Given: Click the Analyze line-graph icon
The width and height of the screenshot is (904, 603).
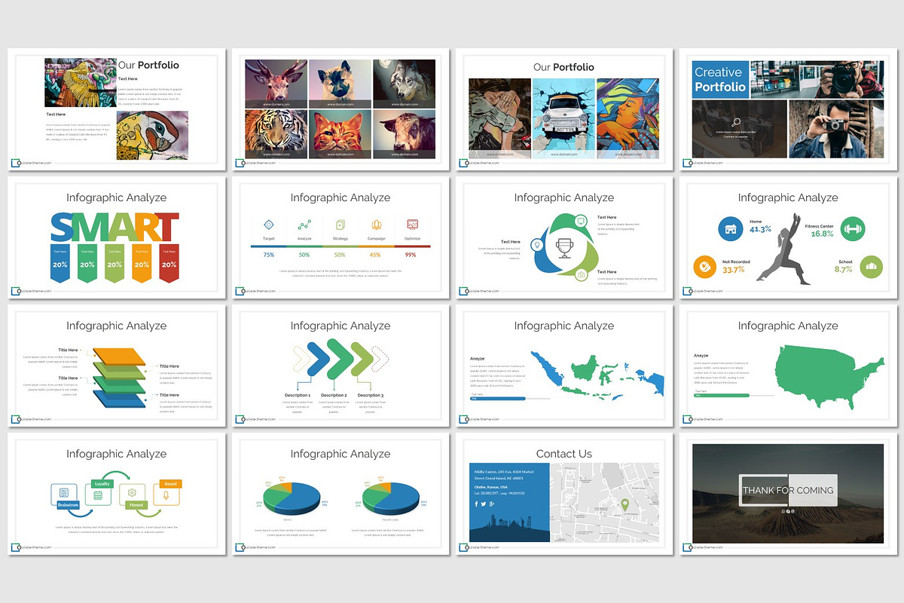Looking at the screenshot, I should [x=304, y=225].
